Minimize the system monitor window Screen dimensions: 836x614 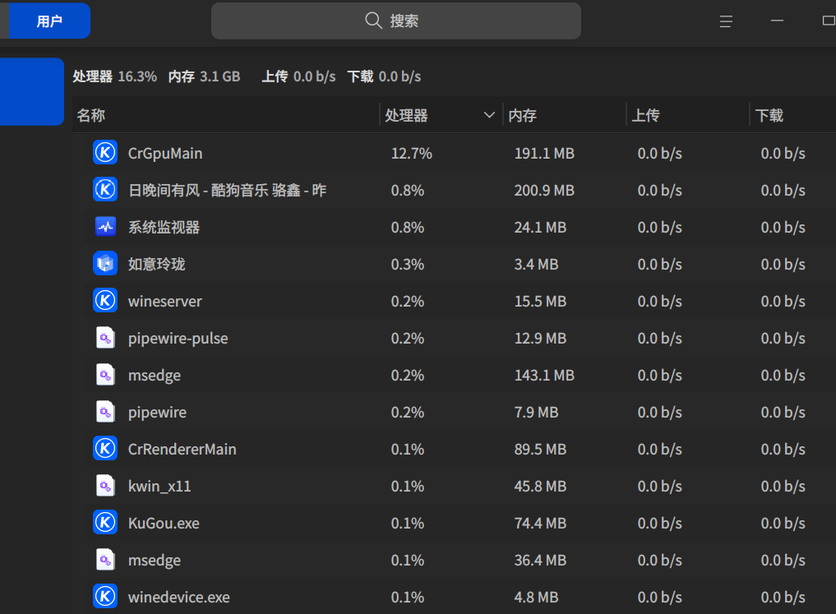point(778,21)
